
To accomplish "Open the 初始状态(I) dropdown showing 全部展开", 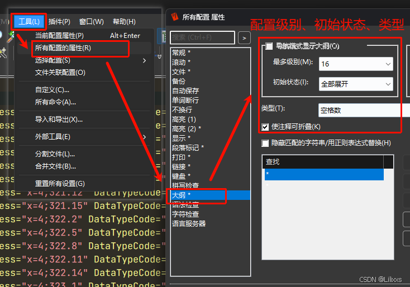I will coord(356,84).
